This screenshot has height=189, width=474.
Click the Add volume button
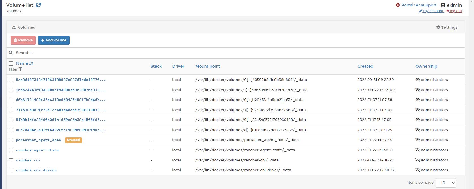pos(54,40)
